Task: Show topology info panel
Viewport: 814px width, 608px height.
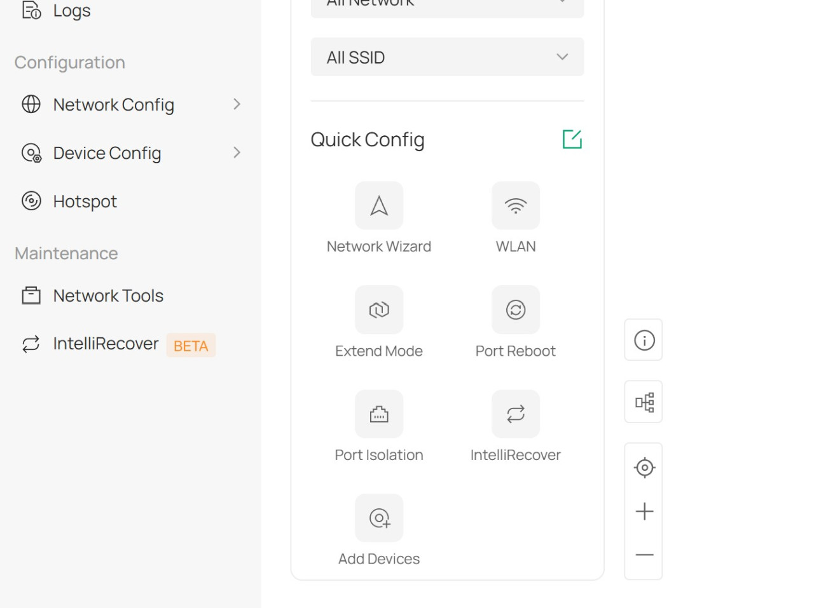Action: click(644, 341)
